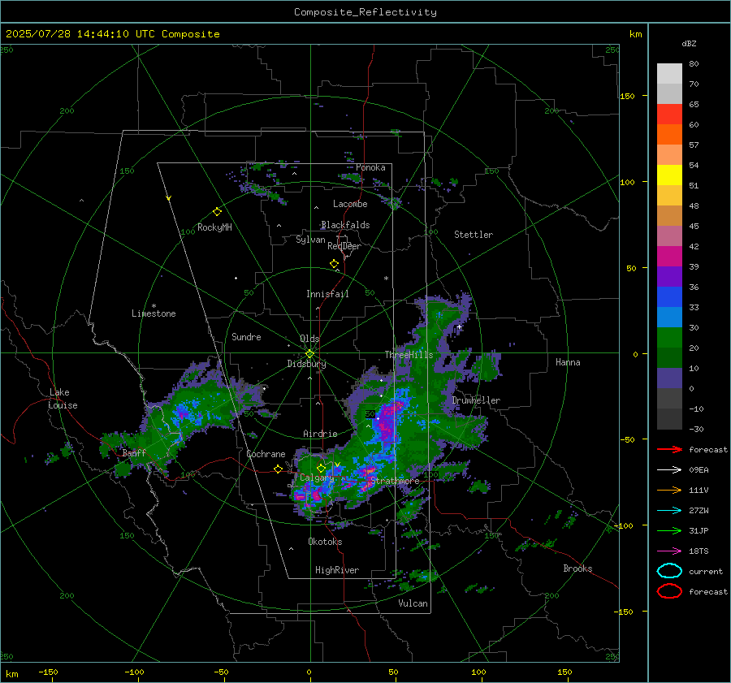Click the Vulcan label

pyautogui.click(x=413, y=603)
